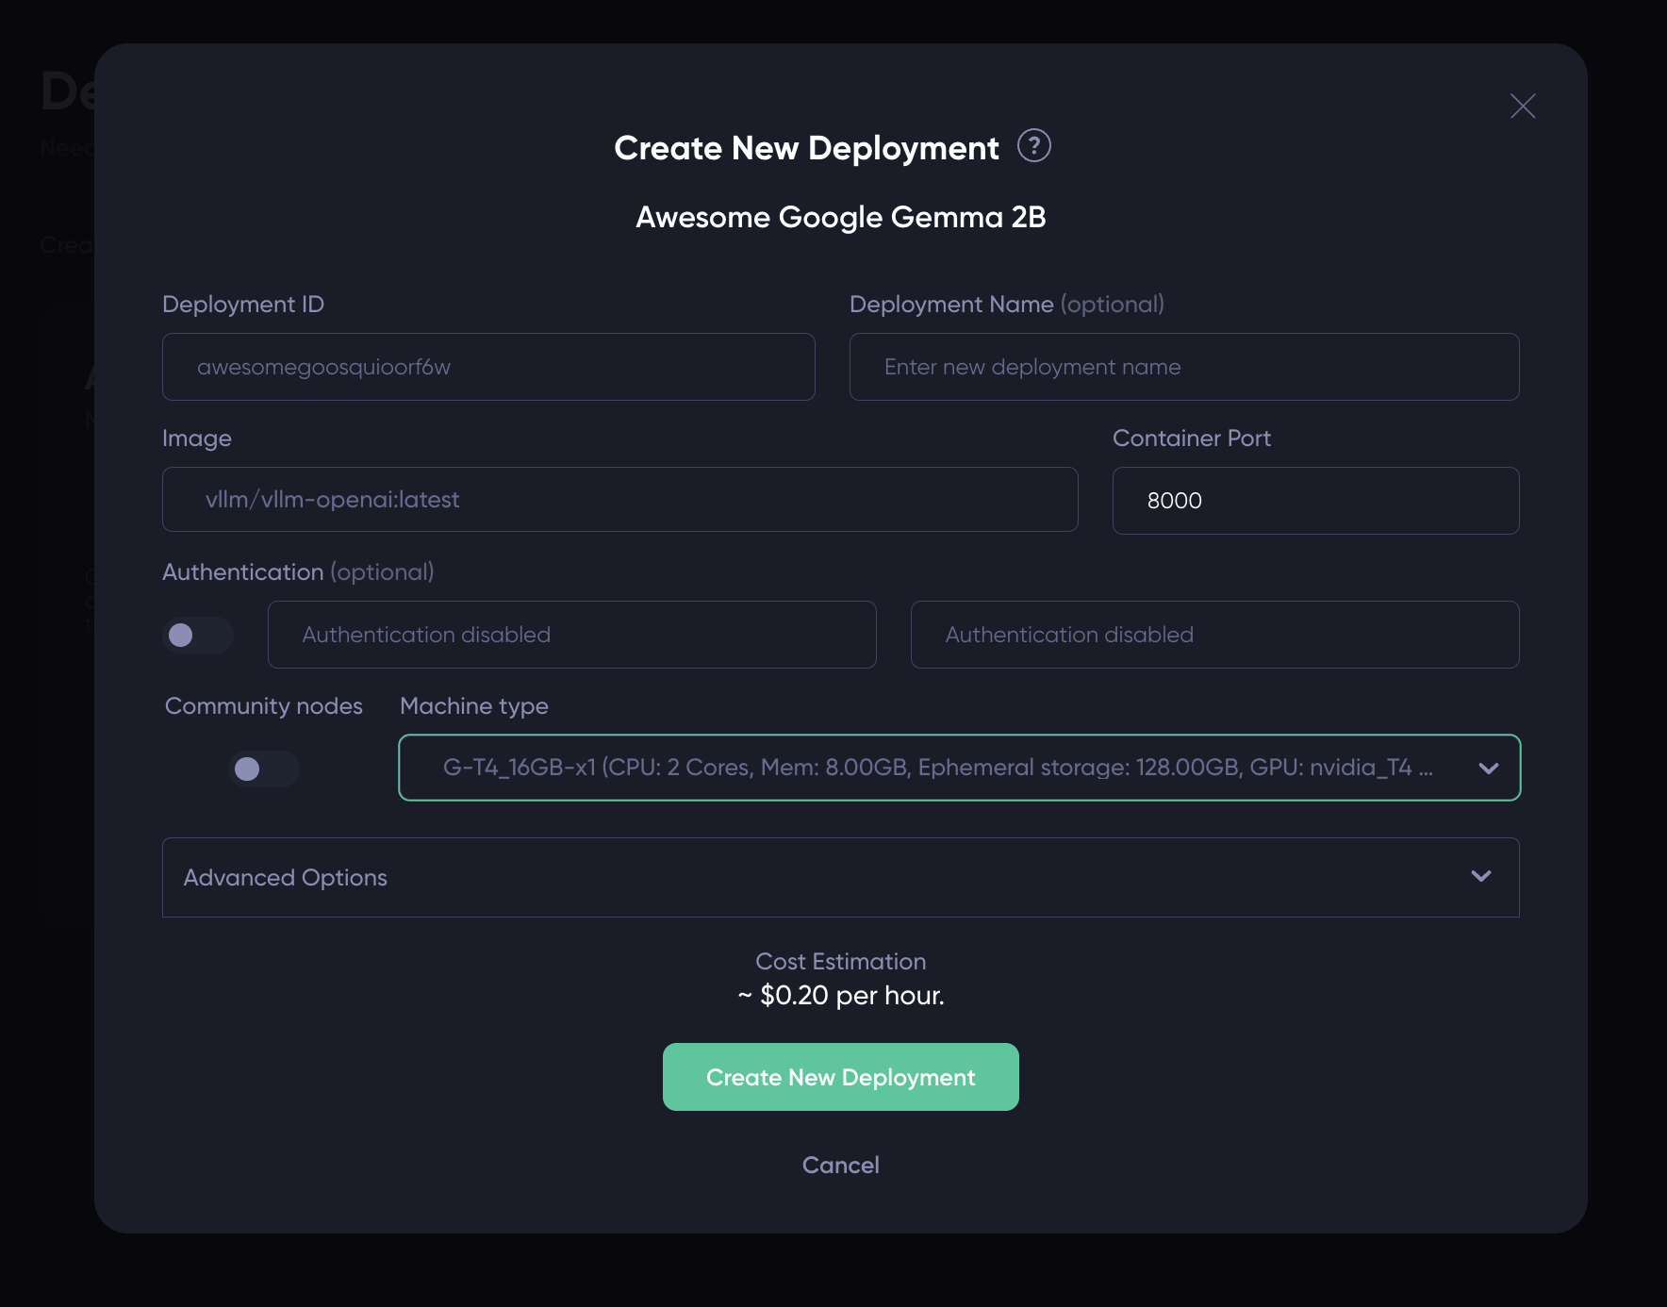Click the second Authentication disabled field
Screen dimensions: 1667x1307
click(1214, 635)
